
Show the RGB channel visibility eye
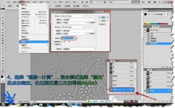pos(145,73)
